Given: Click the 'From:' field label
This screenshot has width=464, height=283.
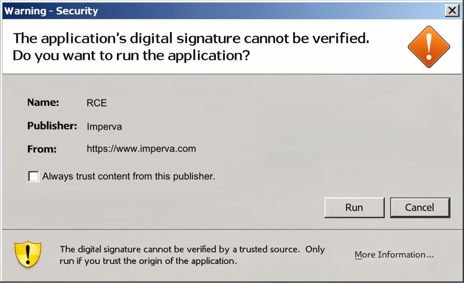Looking at the screenshot, I should pos(42,149).
